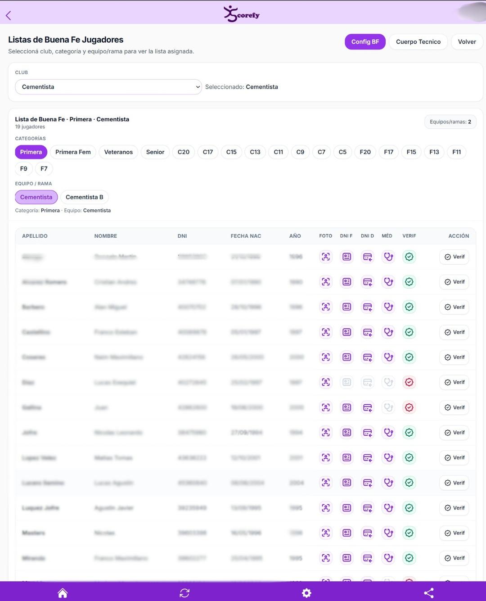Image resolution: width=486 pixels, height=601 pixels.
Task: Click the FECHA NAC column header
Action: click(x=246, y=236)
